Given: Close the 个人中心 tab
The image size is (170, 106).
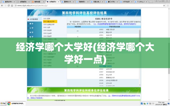Looking at the screenshot, I should (x=146, y=2).
